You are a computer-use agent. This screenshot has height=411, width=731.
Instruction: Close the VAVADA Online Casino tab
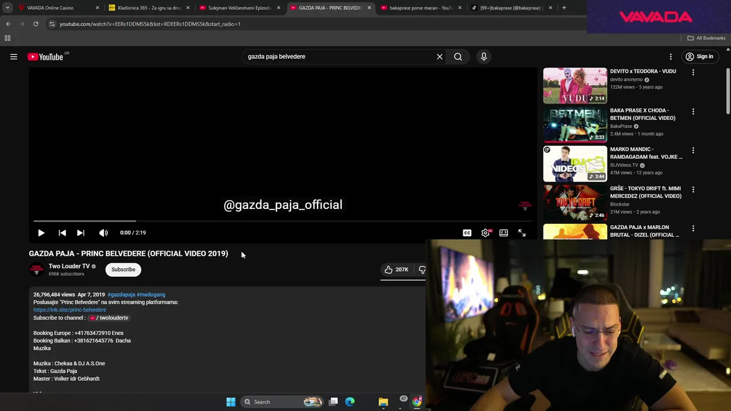pos(97,8)
